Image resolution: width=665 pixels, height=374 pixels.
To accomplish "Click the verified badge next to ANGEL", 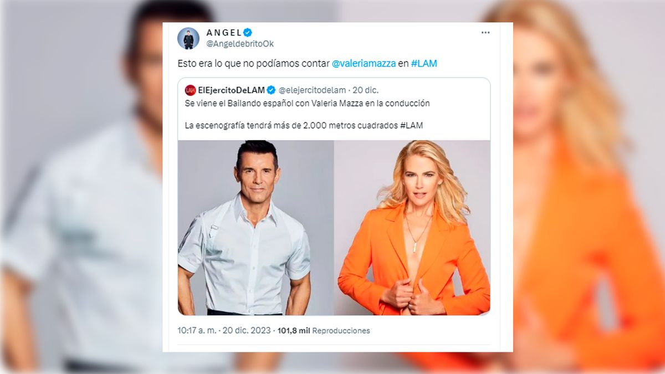I will tap(248, 33).
